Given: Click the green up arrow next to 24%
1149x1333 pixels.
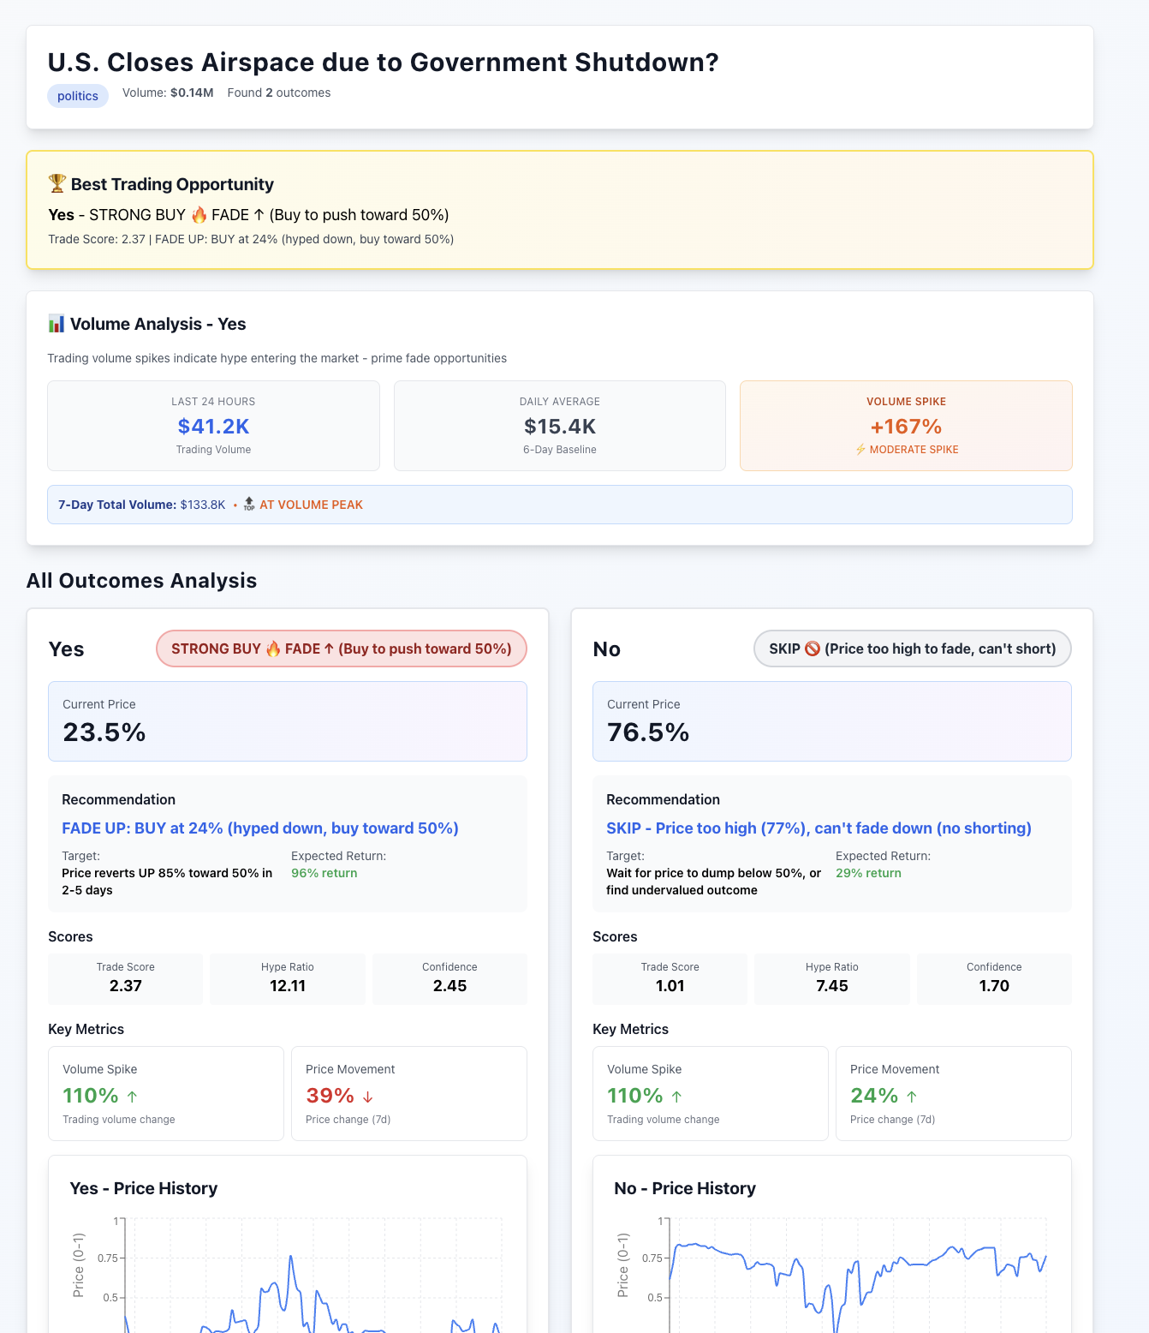Looking at the screenshot, I should point(912,1097).
